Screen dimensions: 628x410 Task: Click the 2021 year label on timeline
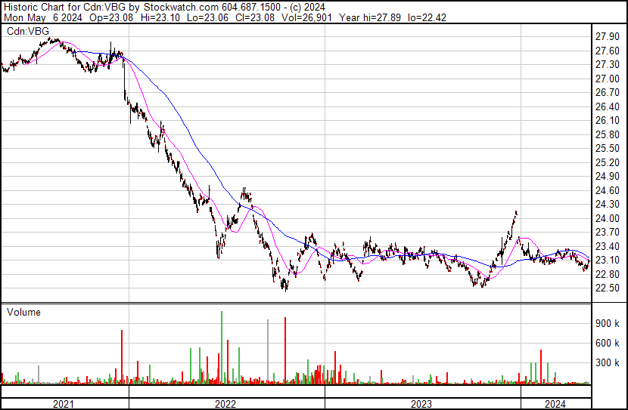(64, 404)
